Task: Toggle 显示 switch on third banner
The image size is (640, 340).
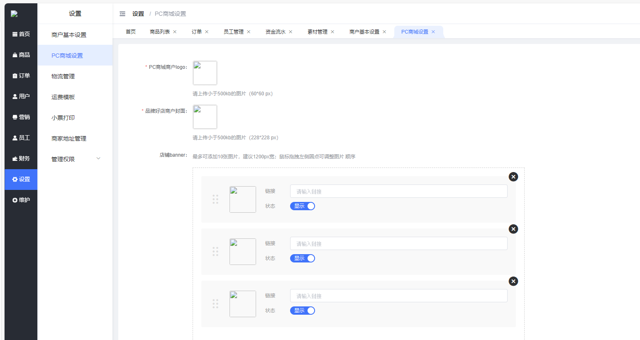Action: click(x=303, y=311)
